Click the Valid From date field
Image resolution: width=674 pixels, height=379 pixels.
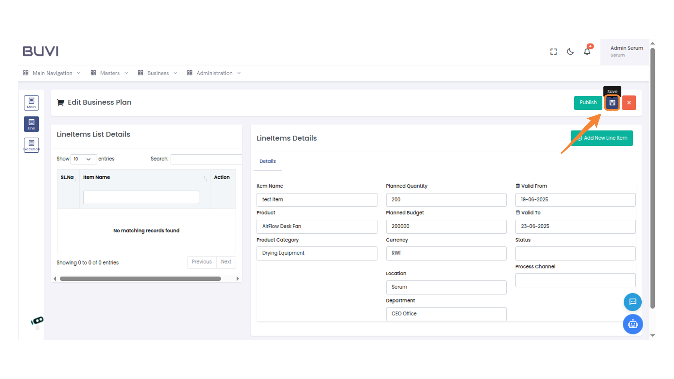point(575,200)
